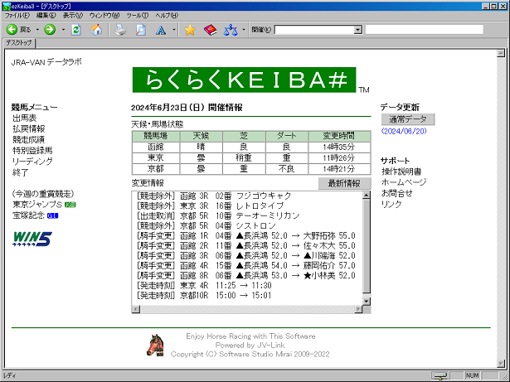Click the balance scales icon

(231, 30)
